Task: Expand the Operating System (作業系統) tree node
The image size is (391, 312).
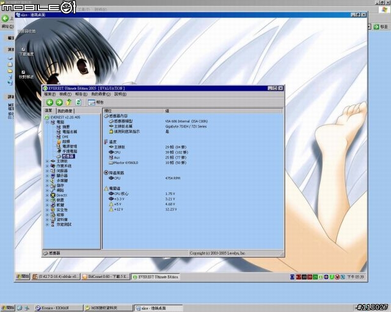Action: click(47, 166)
